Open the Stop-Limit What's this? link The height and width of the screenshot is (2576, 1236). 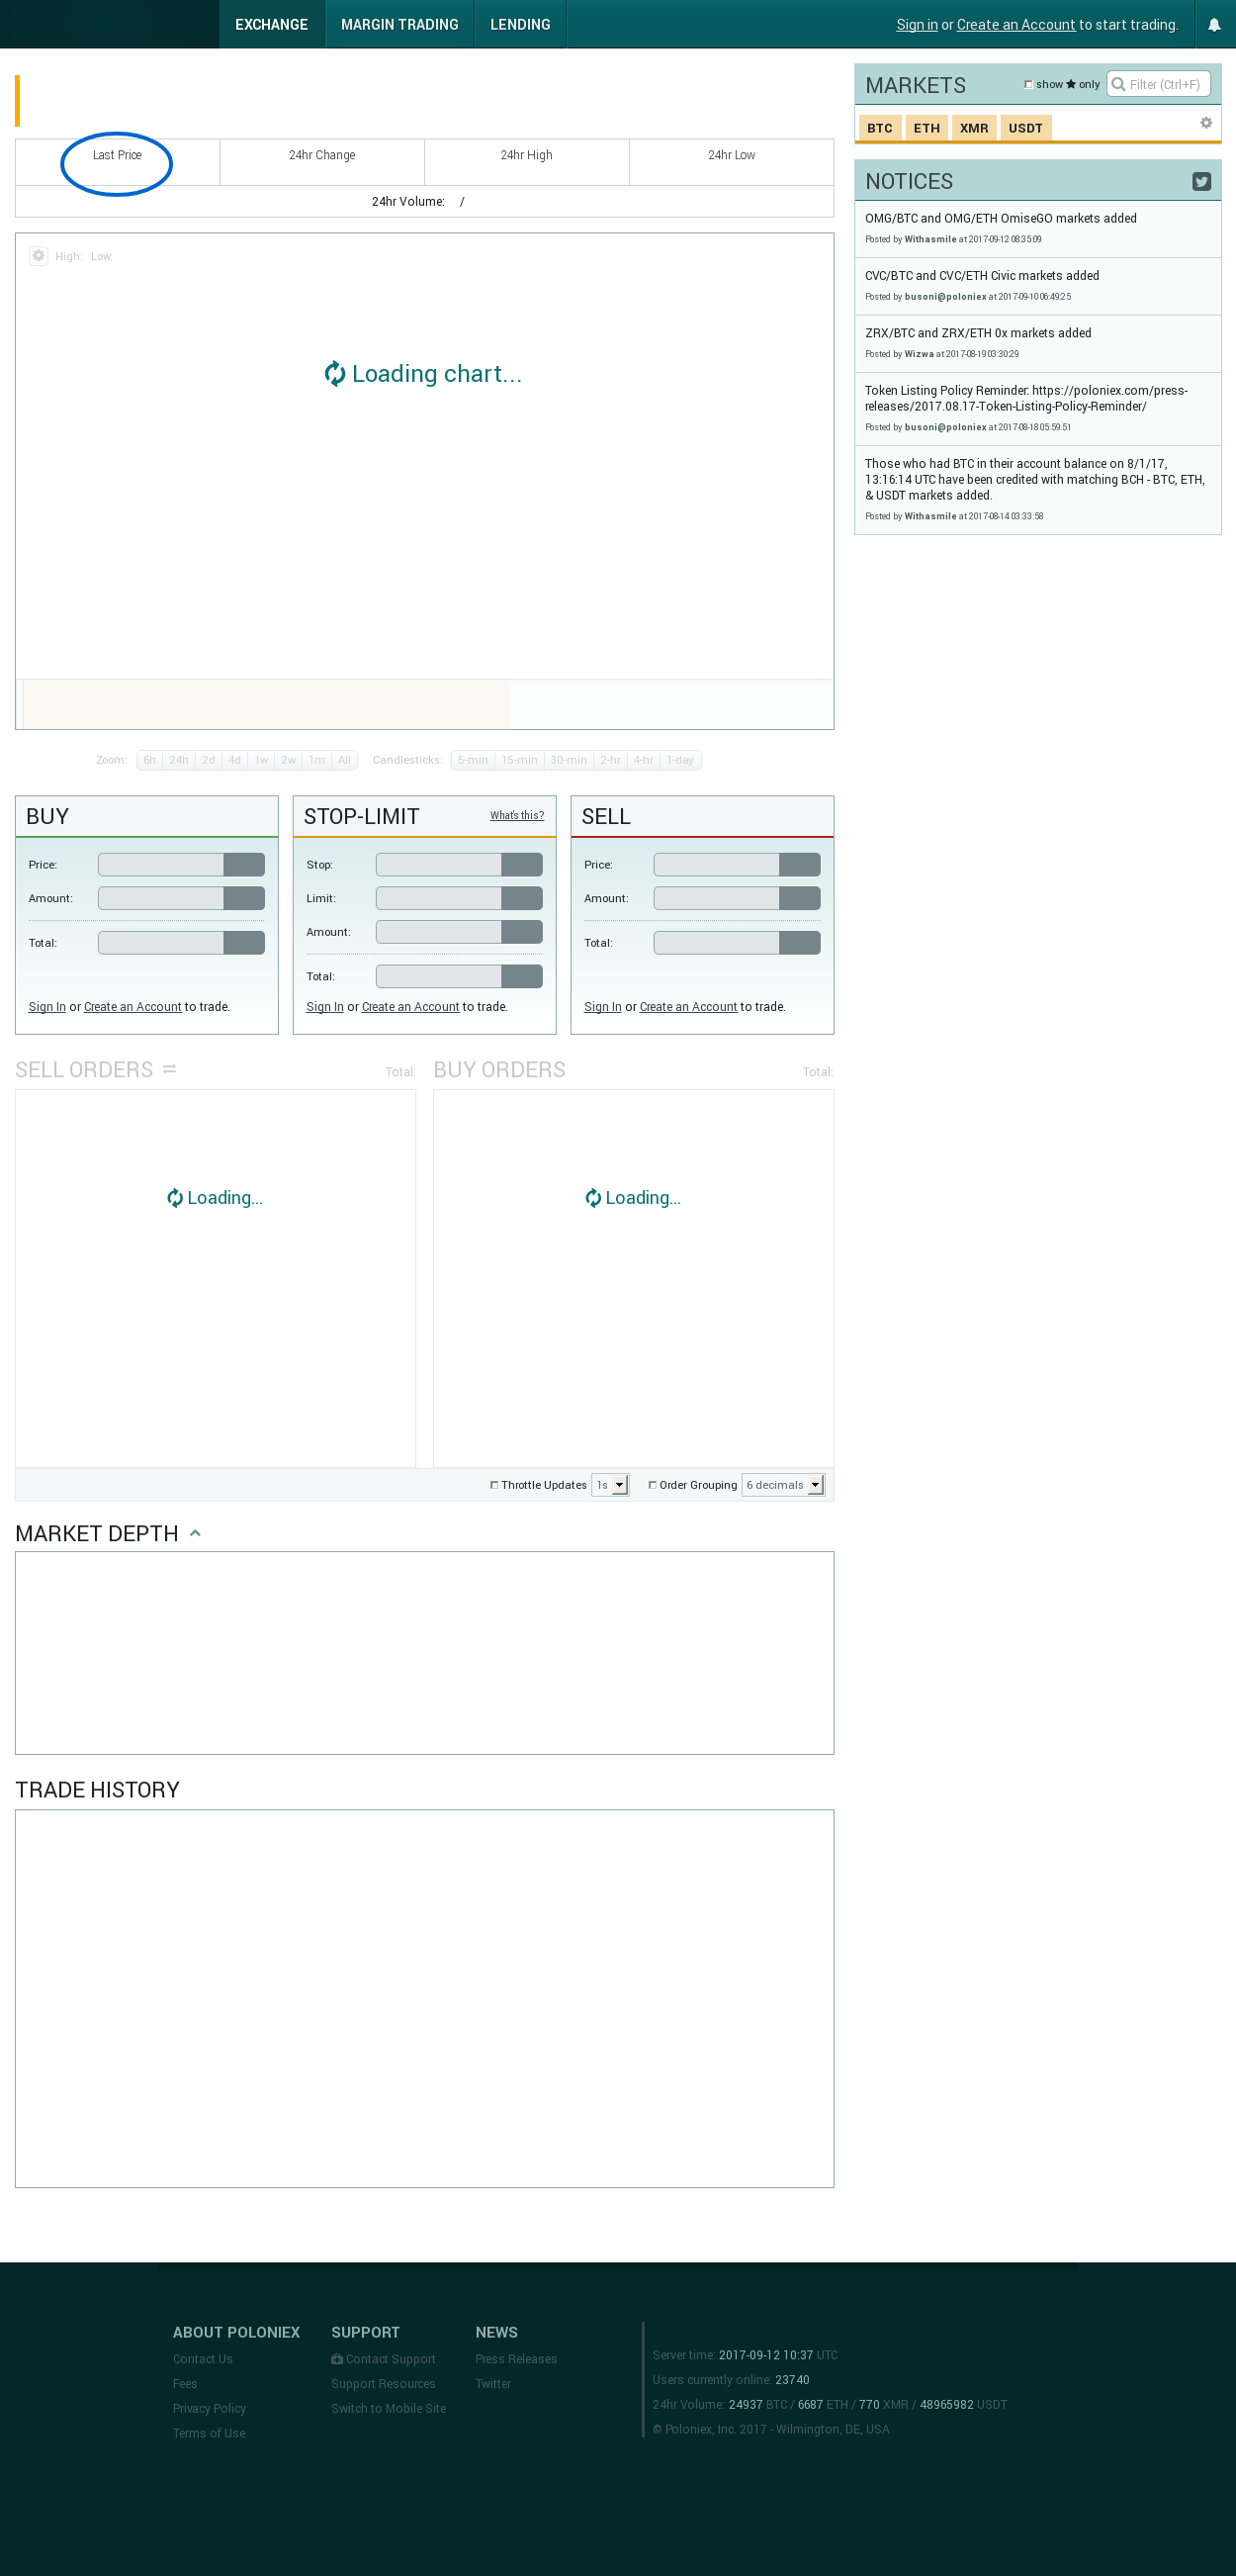(516, 816)
